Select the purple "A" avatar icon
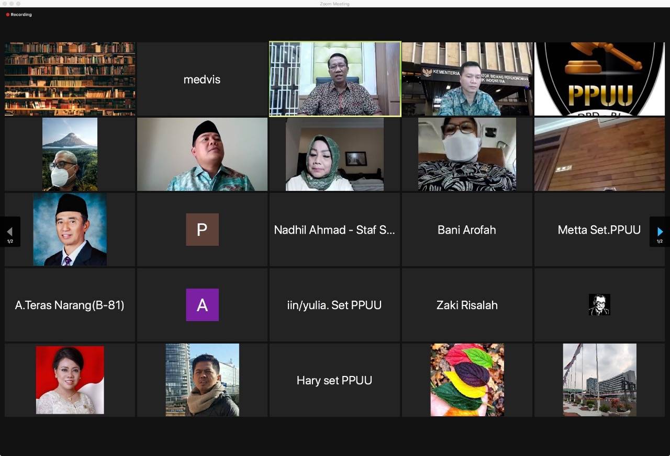 coord(202,305)
